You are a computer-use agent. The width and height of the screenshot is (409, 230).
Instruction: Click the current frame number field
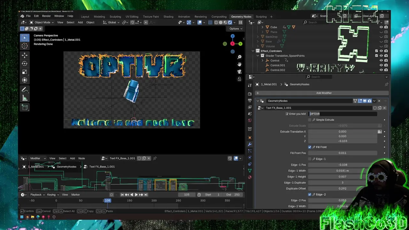coord(187,195)
